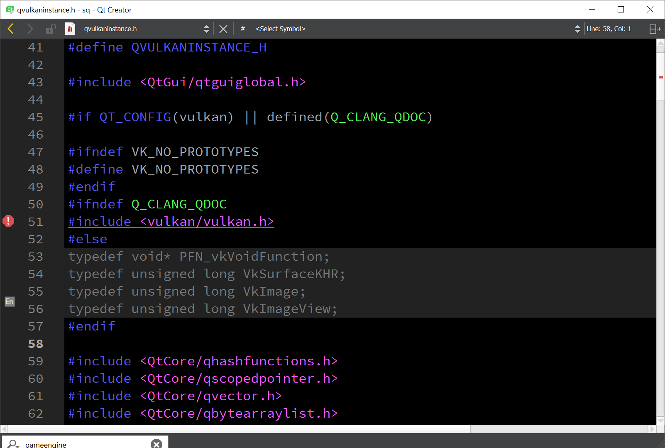
Task: Click the split editor icon
Action: [x=655, y=29]
